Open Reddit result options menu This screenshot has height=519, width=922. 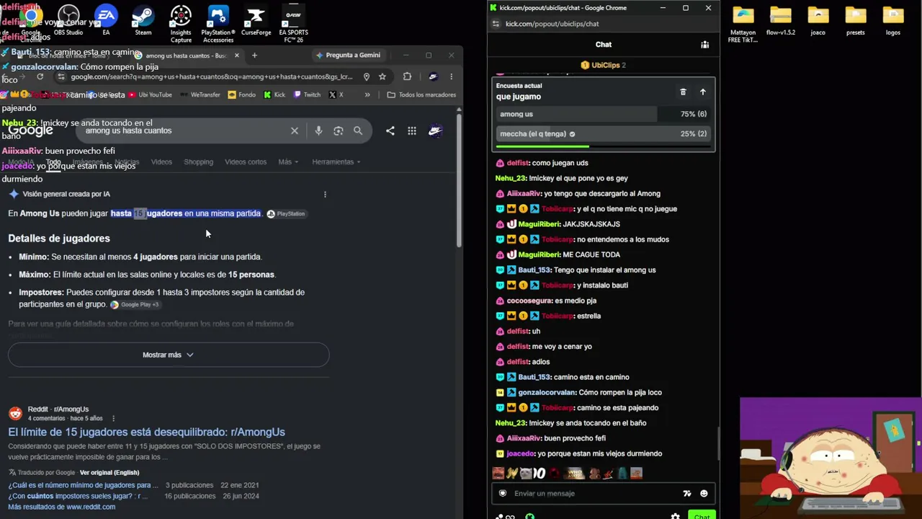tap(113, 418)
